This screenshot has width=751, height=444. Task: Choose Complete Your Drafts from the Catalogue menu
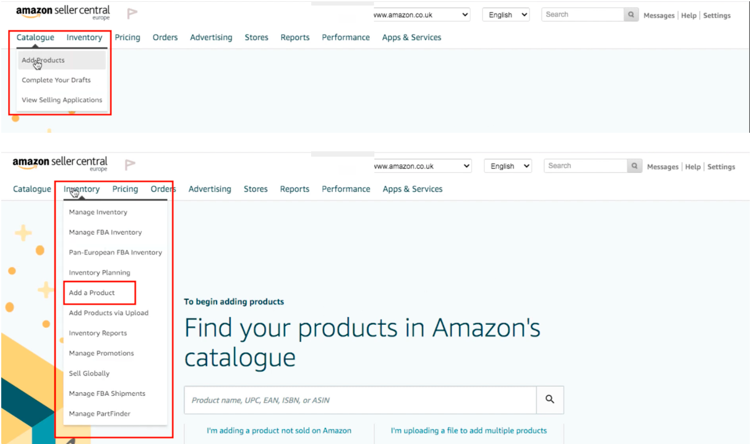[x=56, y=80]
